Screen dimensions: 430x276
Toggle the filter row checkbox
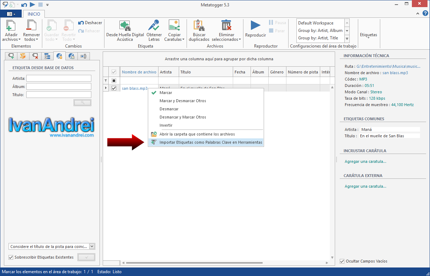(114, 81)
